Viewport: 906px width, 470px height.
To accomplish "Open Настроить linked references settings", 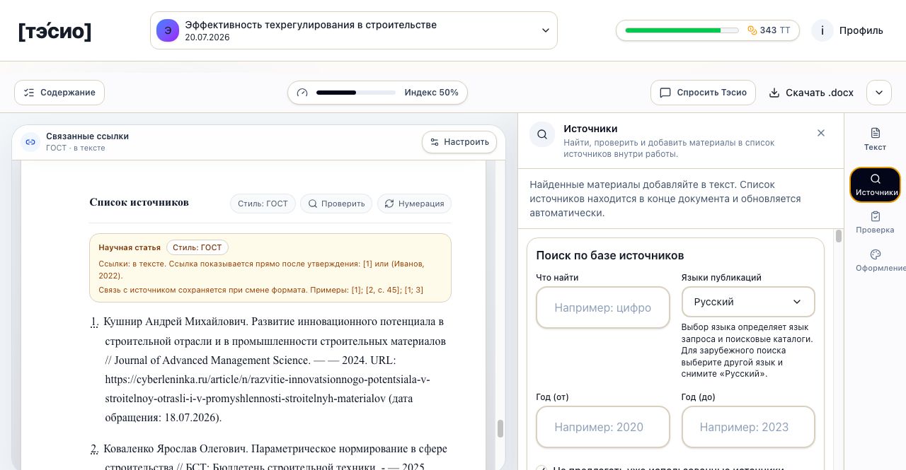I will 459,142.
